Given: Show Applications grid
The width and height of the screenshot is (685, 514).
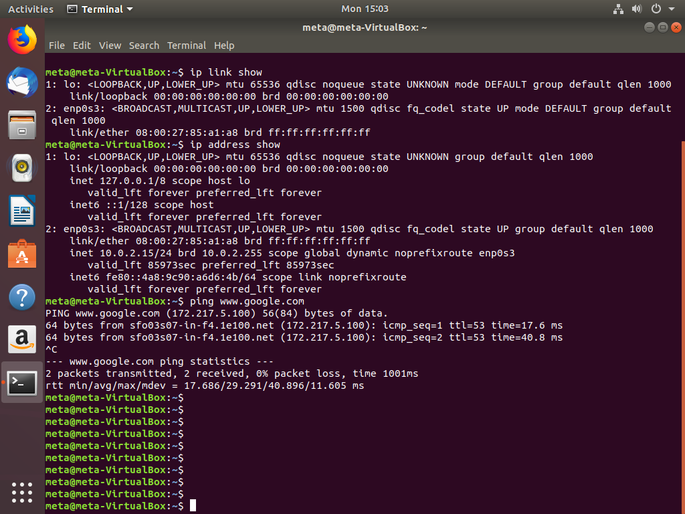Looking at the screenshot, I should tap(22, 492).
